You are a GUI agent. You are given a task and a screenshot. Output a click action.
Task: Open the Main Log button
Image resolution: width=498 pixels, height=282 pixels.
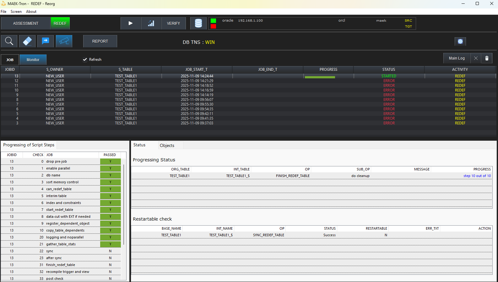pos(457,58)
